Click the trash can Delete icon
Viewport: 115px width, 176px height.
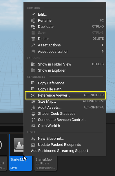pos(33,39)
